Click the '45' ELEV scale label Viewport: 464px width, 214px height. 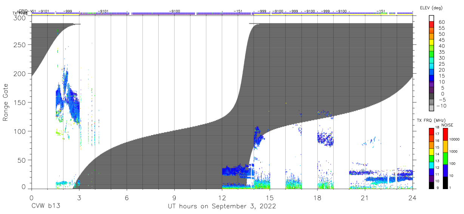[441, 40]
